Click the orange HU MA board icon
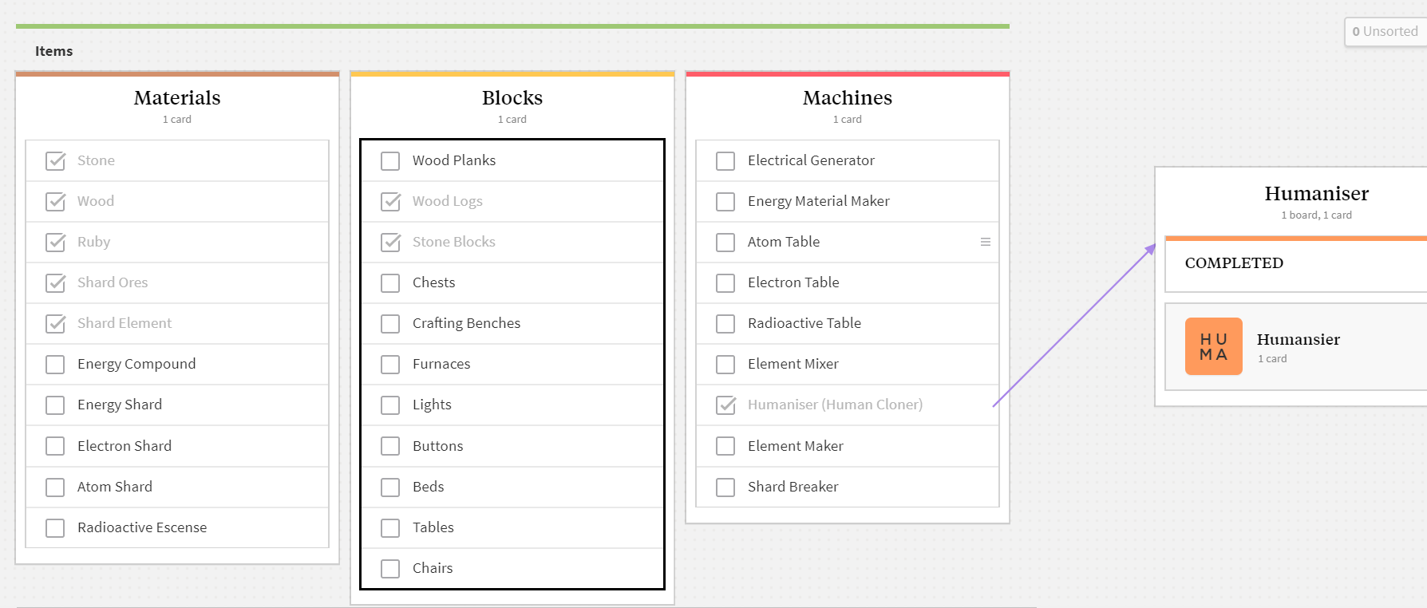This screenshot has width=1427, height=608. tap(1213, 346)
